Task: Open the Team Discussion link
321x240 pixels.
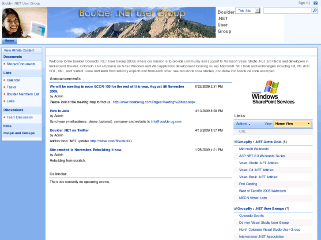Action: tap(19, 117)
